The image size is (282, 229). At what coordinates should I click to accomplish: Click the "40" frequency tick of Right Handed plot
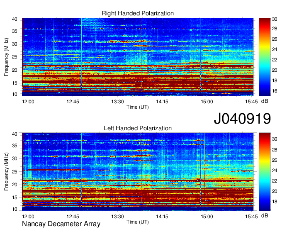pos(15,19)
